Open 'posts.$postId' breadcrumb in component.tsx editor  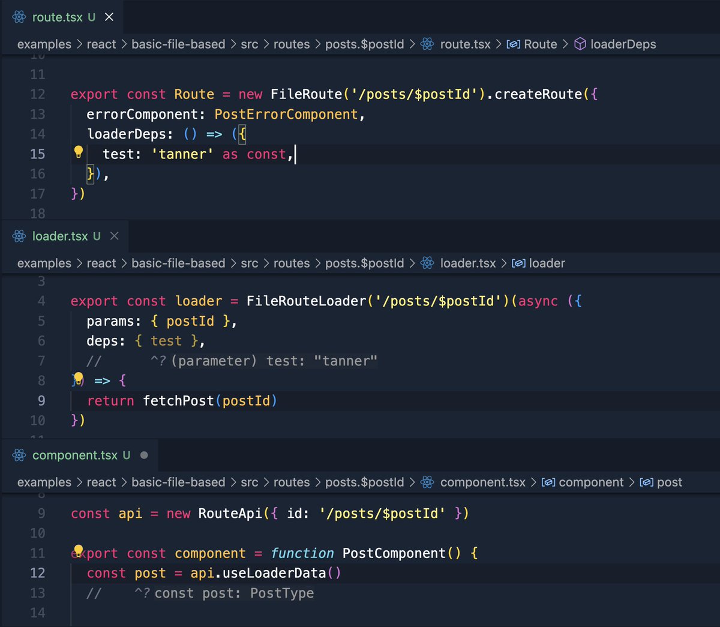tap(365, 482)
